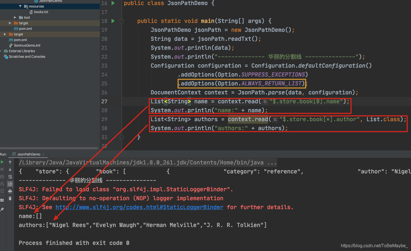The height and width of the screenshot is (251, 411).
Task: Click the Scratches and Consoles icon
Action: (6, 56)
